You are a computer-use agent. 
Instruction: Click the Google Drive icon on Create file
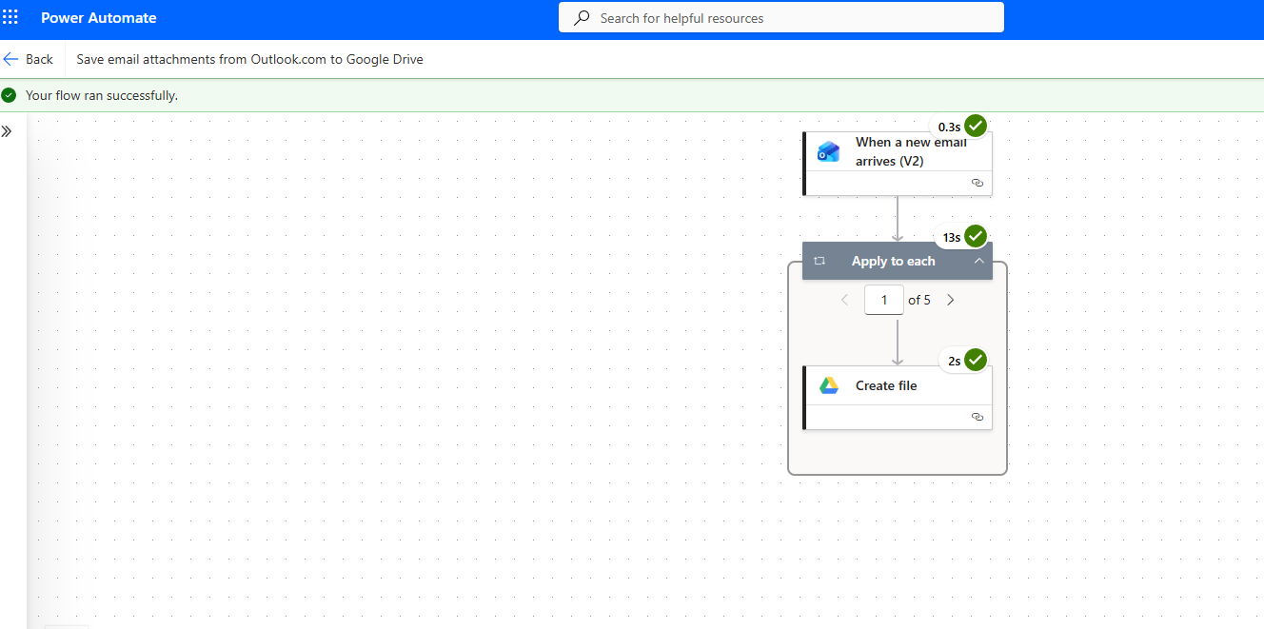(829, 385)
